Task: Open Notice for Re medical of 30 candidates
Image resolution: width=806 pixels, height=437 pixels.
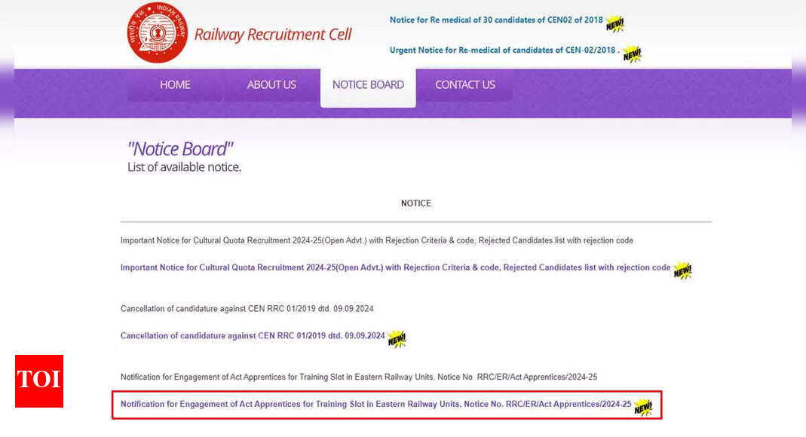Action: click(x=495, y=20)
